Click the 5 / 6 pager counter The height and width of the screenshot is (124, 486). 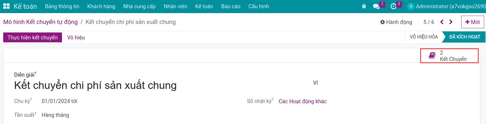click(429, 22)
